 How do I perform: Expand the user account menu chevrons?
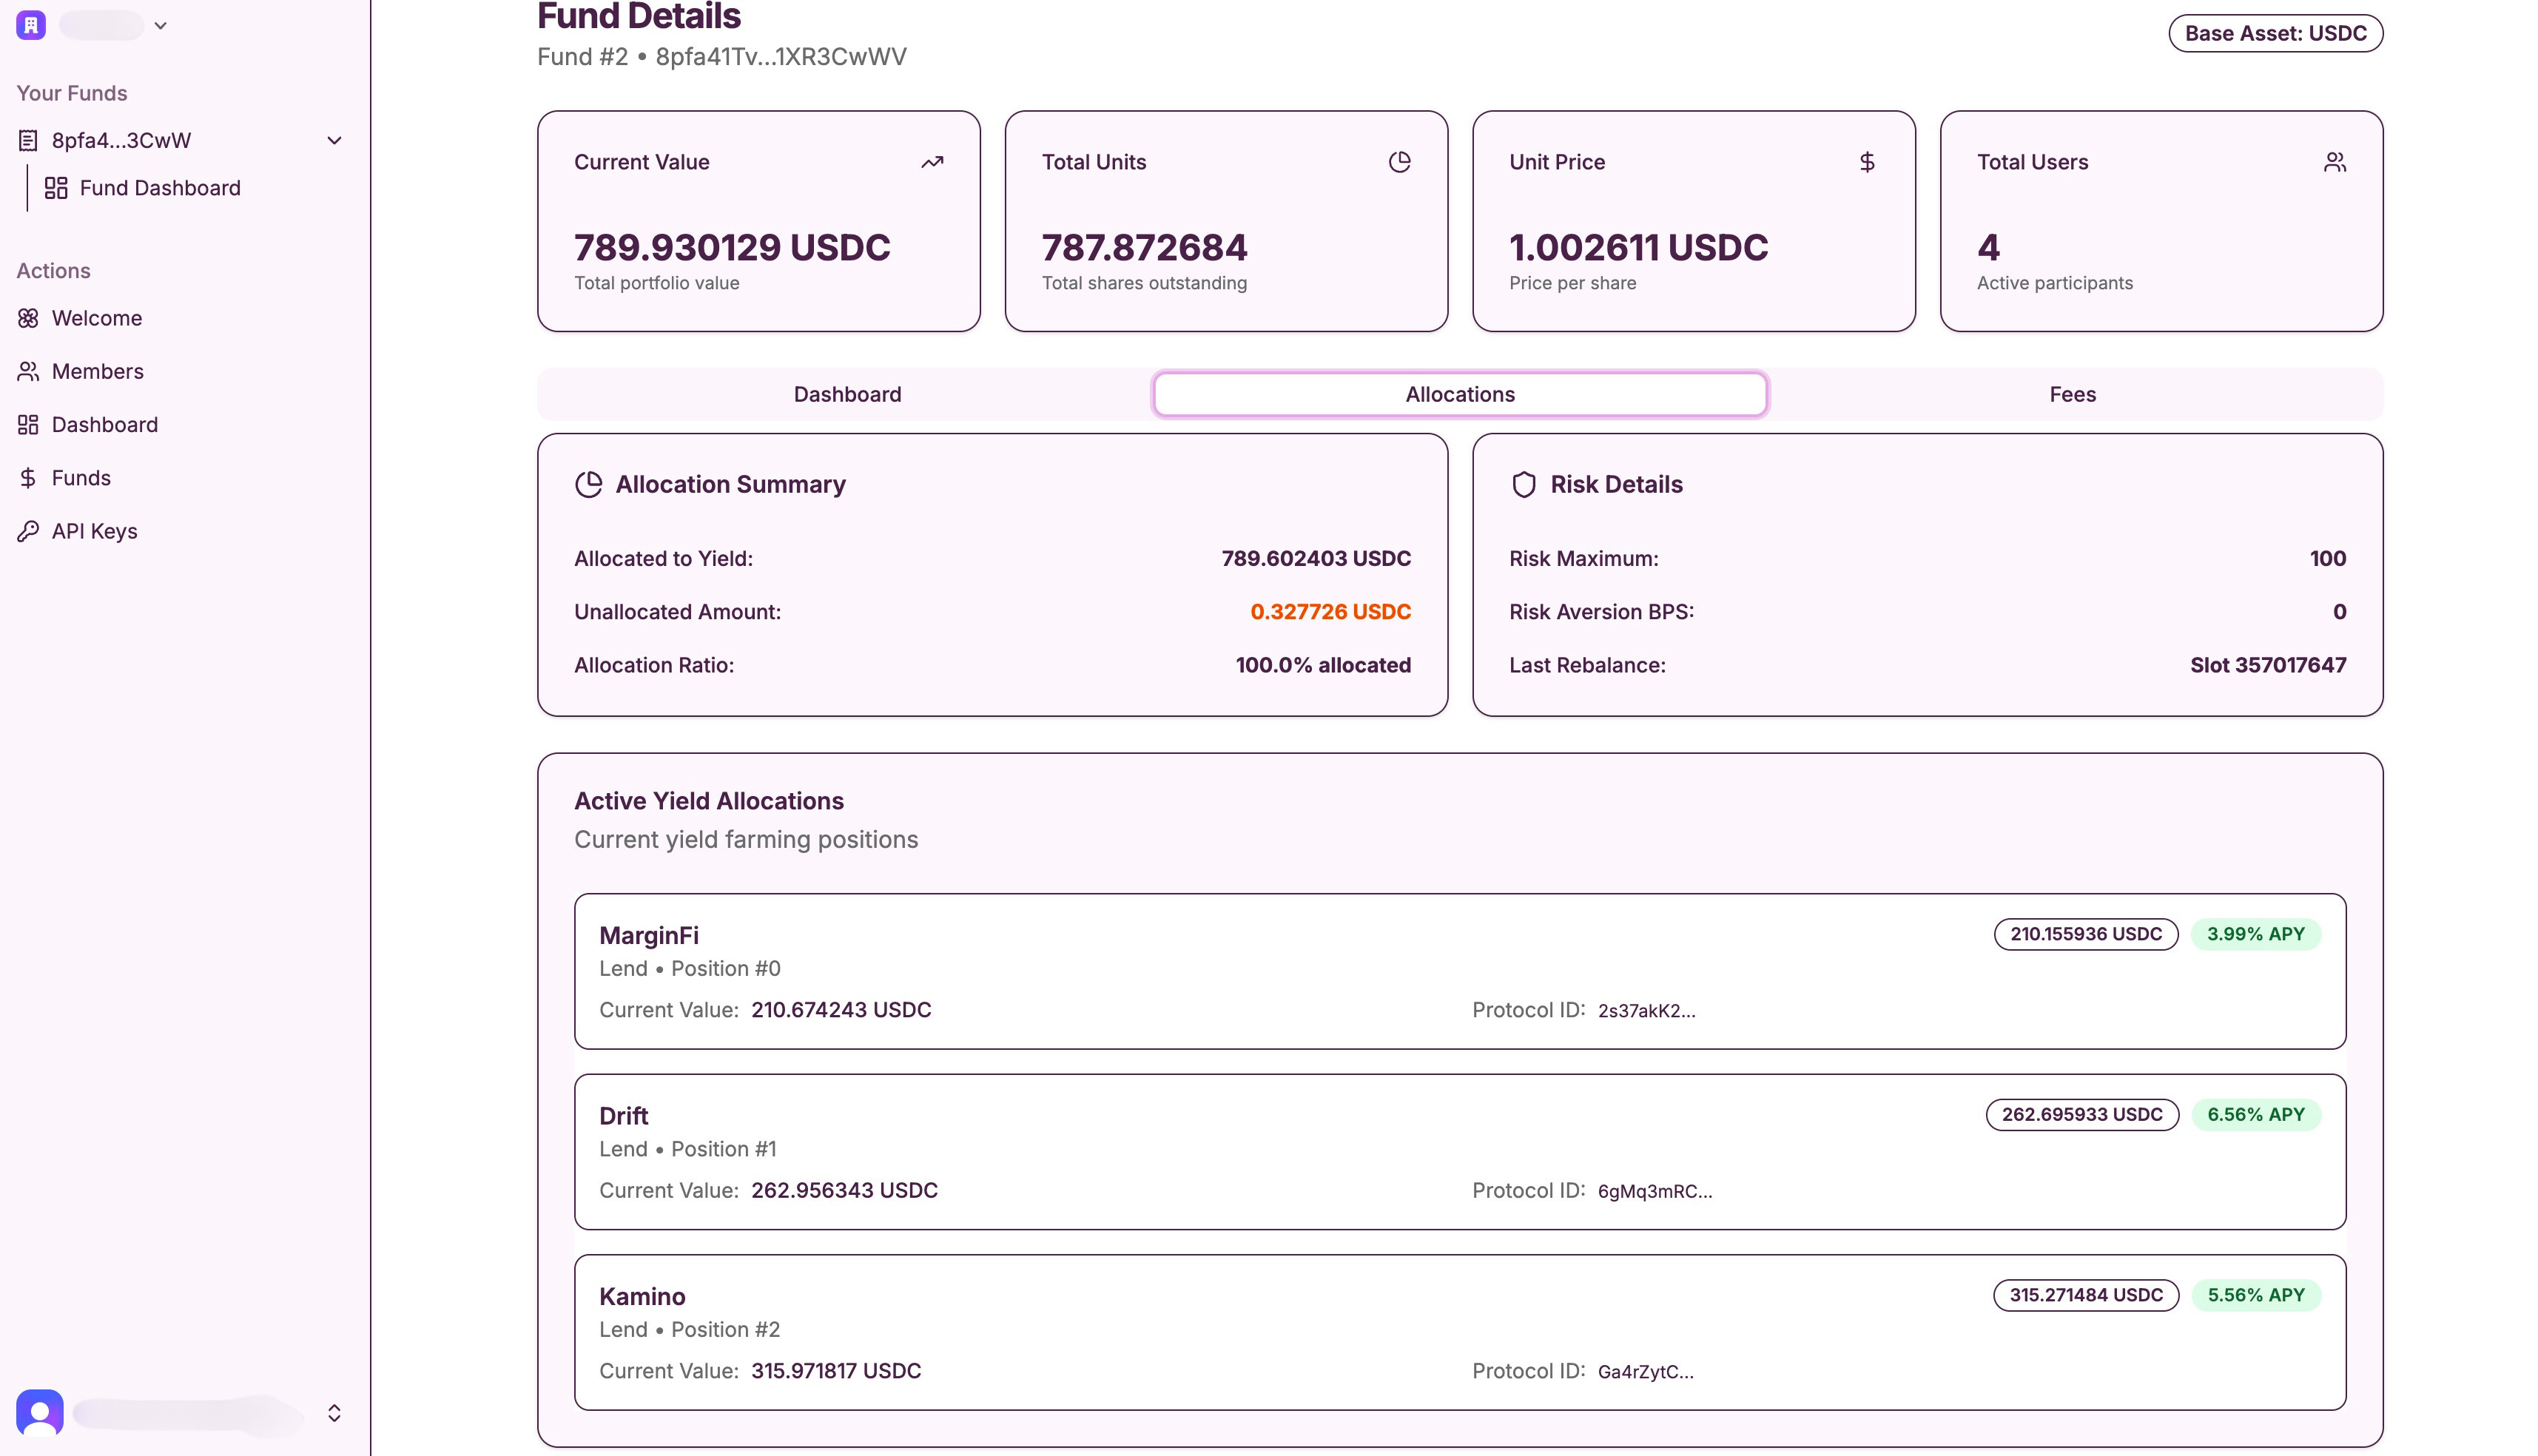(334, 1412)
